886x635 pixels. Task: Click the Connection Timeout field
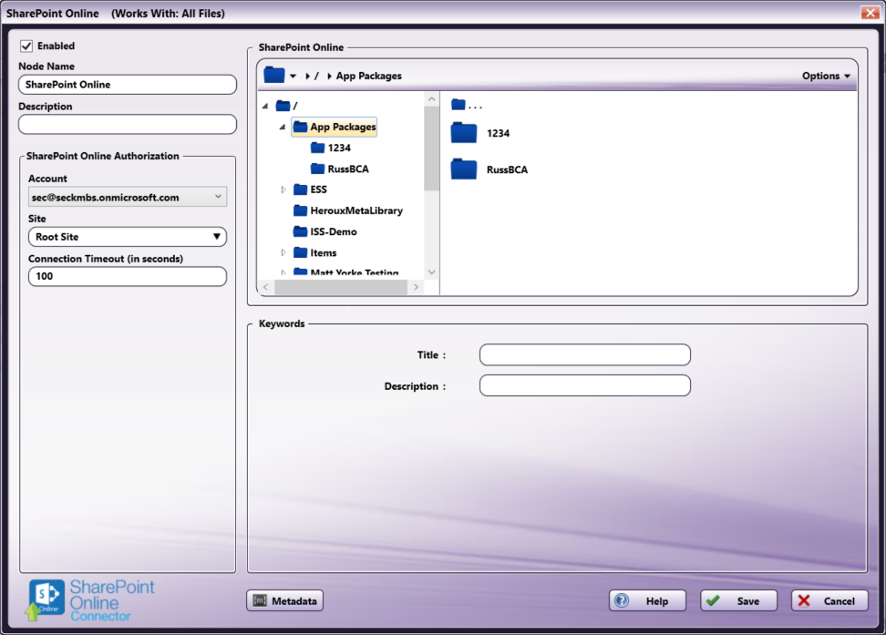(x=128, y=276)
